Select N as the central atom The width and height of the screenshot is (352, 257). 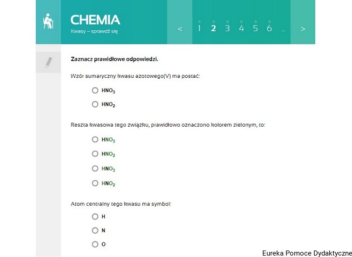pyautogui.click(x=95, y=230)
